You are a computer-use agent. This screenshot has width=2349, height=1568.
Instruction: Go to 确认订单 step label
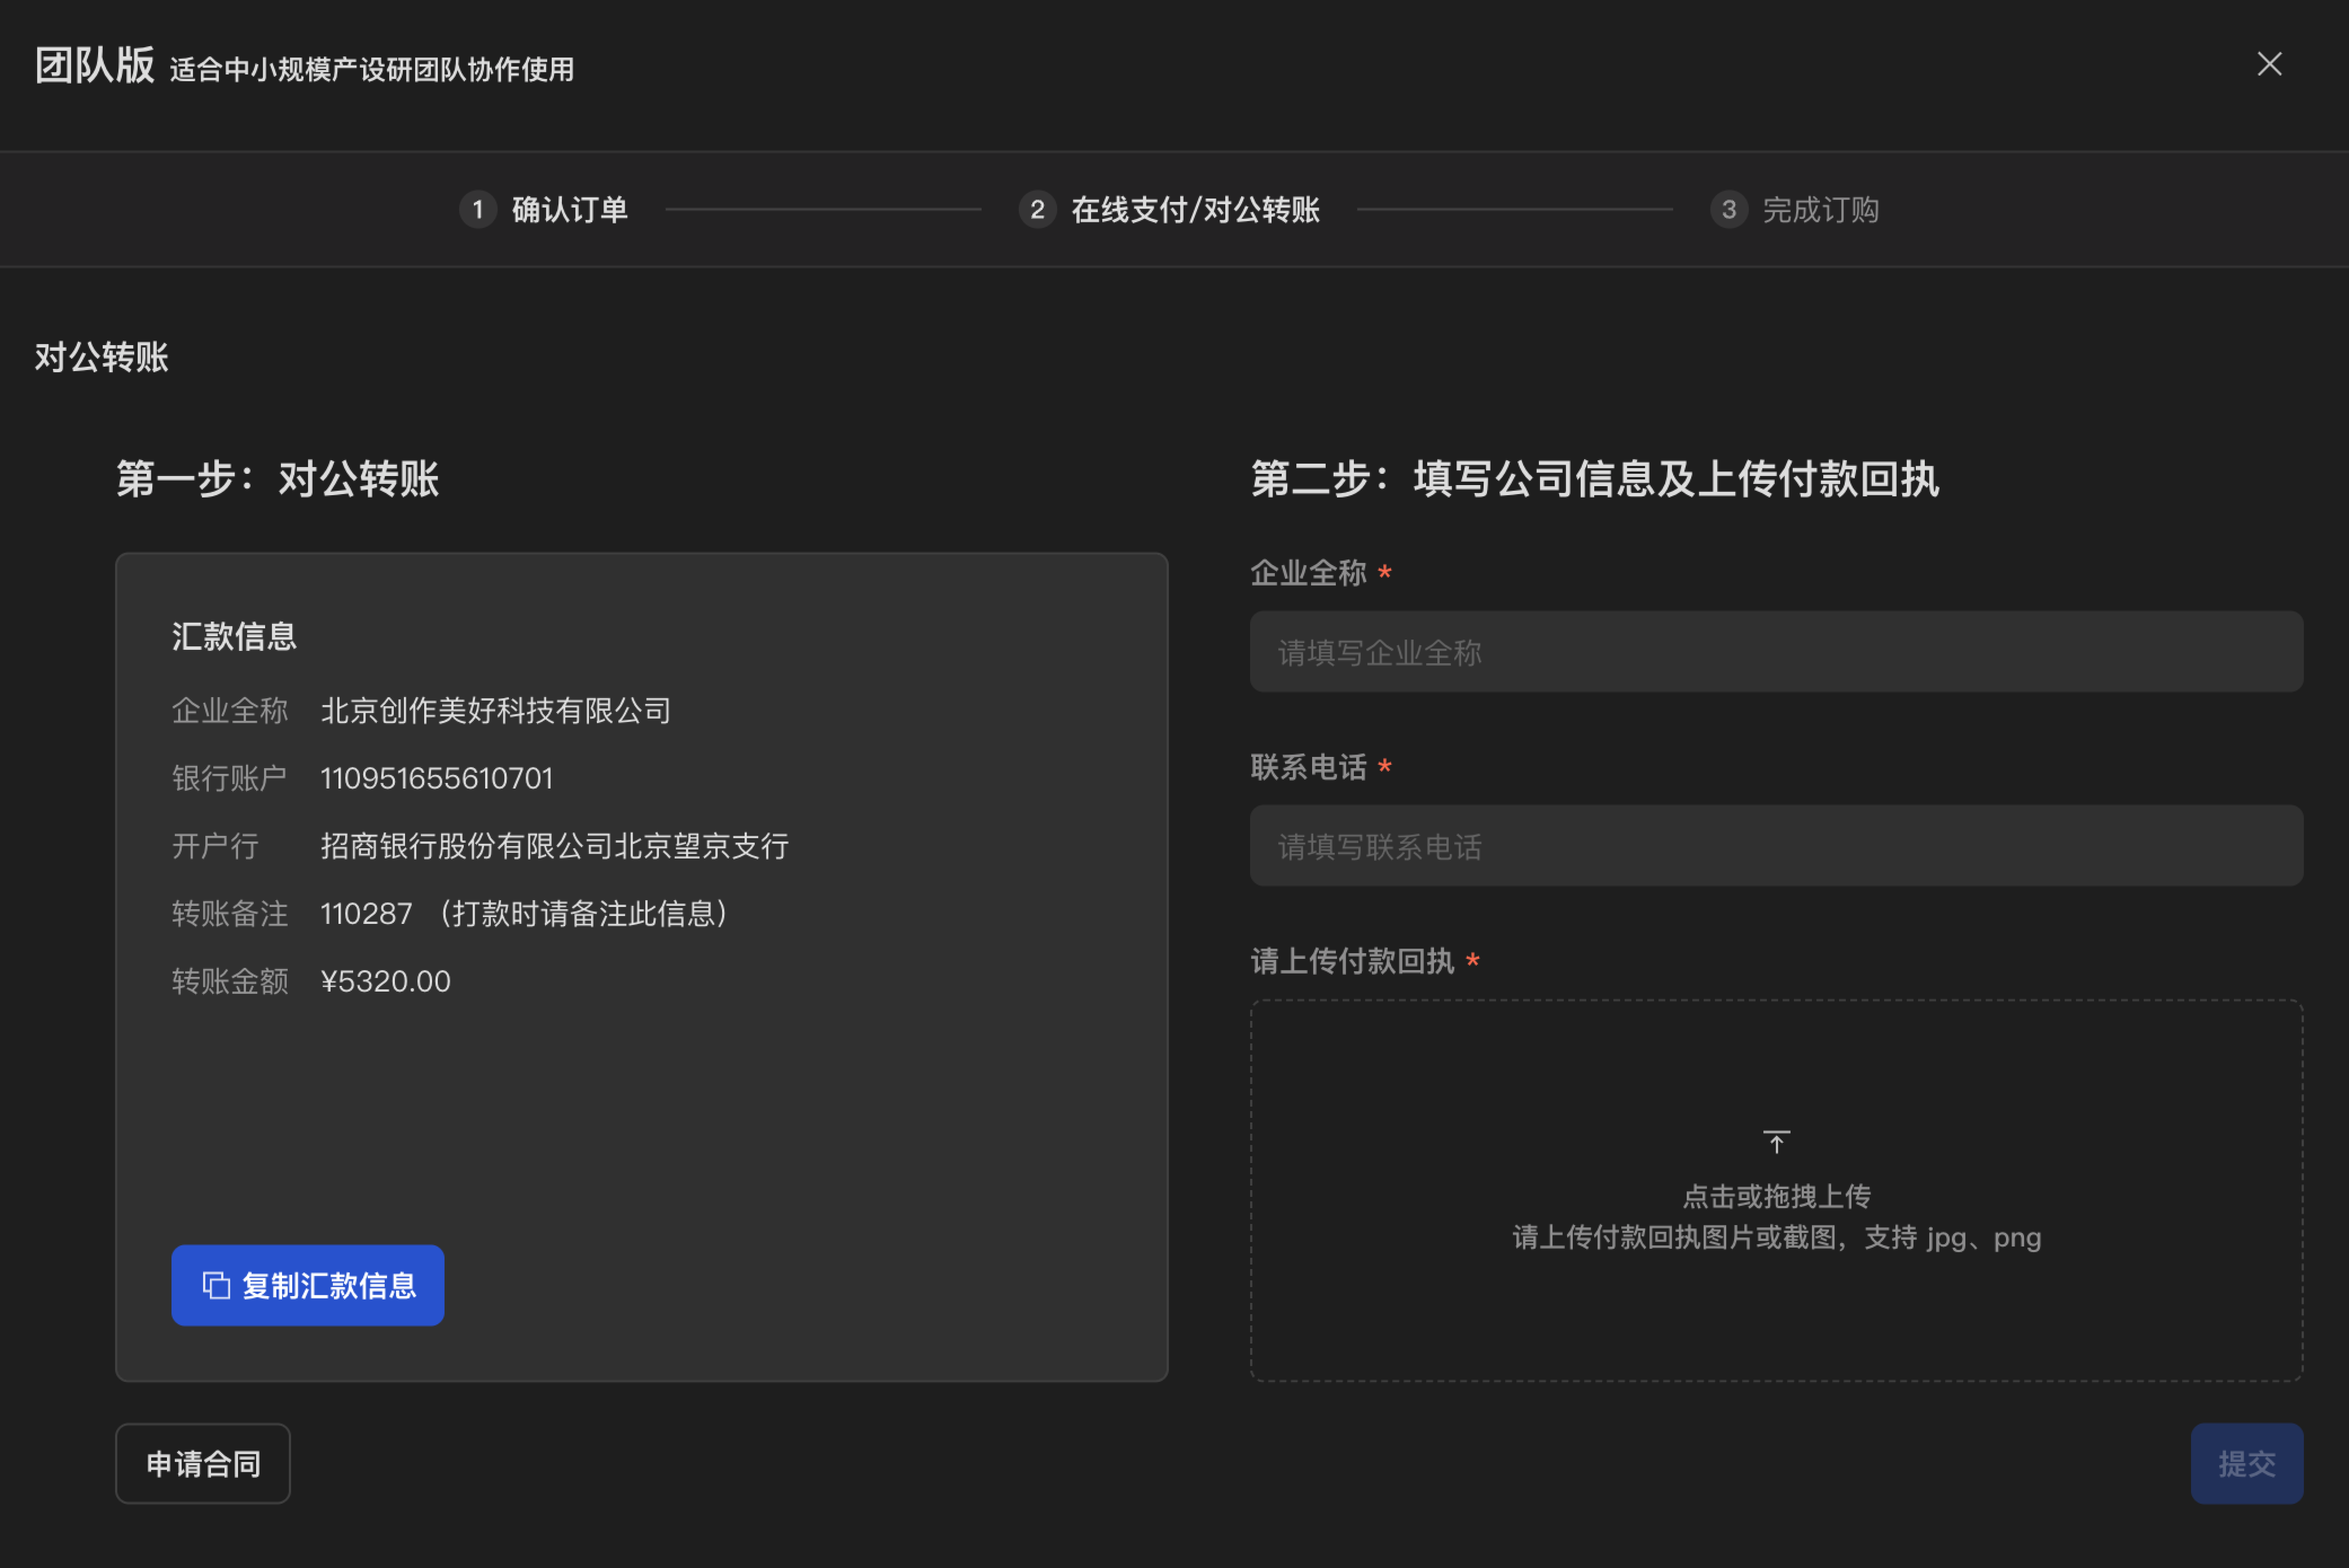click(570, 210)
